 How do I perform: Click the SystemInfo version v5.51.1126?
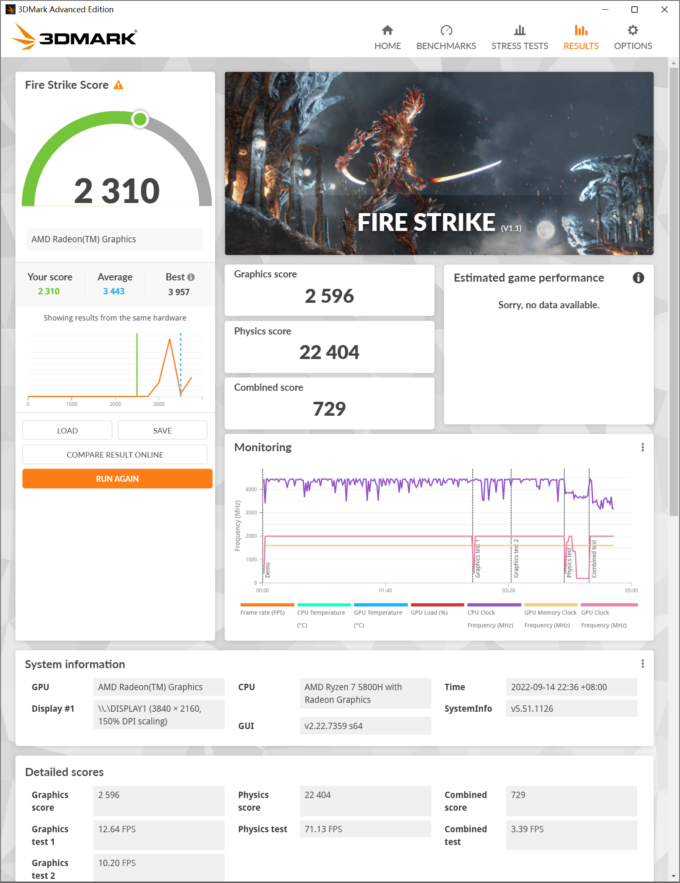tap(571, 709)
